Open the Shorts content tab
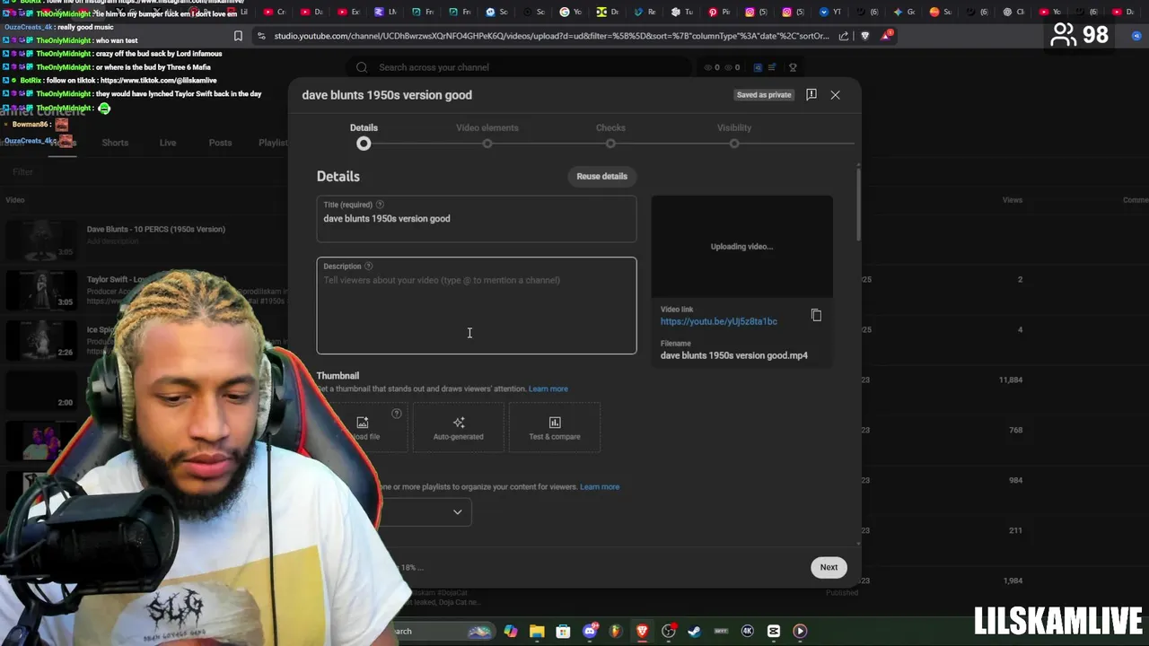1149x646 pixels. tap(115, 143)
